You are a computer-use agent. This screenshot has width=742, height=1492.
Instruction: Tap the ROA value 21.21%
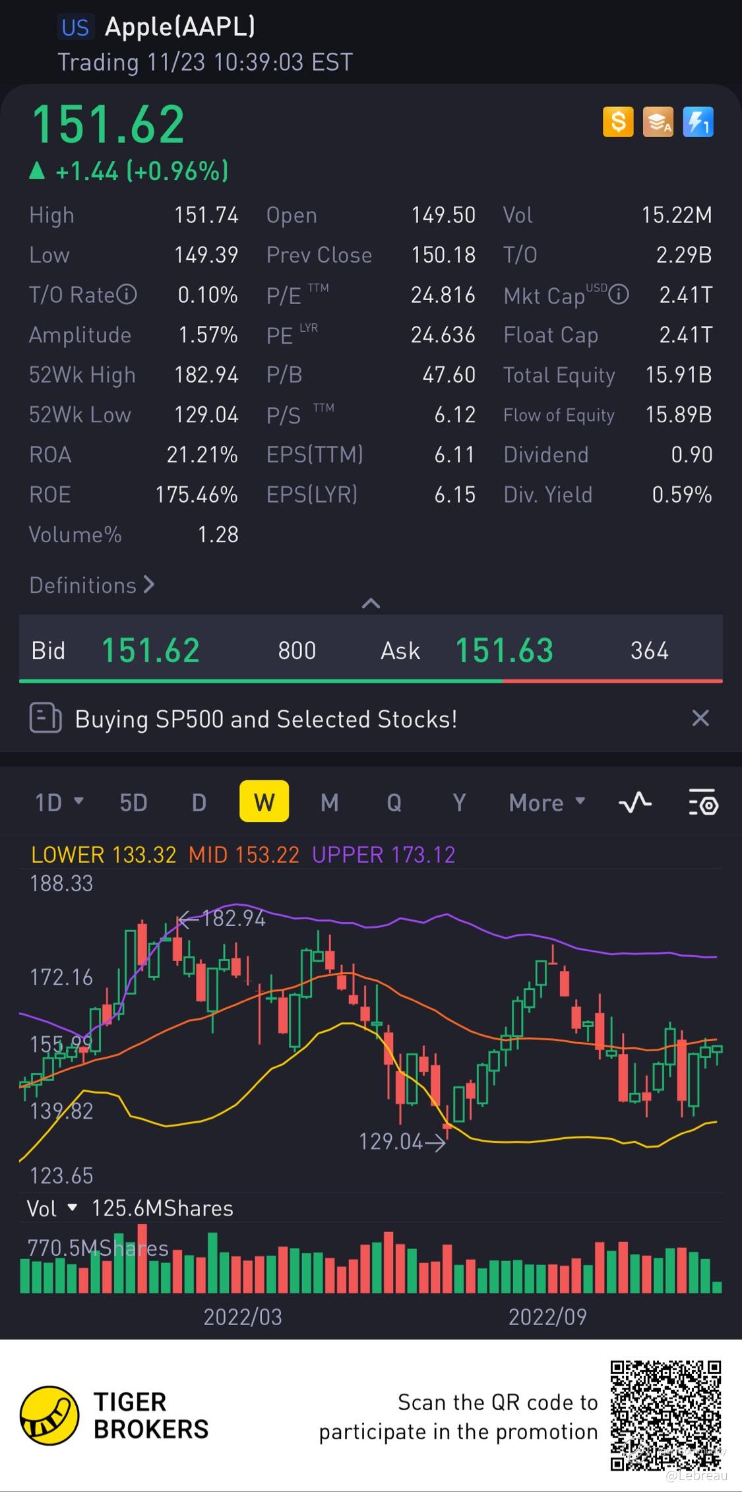click(x=202, y=454)
